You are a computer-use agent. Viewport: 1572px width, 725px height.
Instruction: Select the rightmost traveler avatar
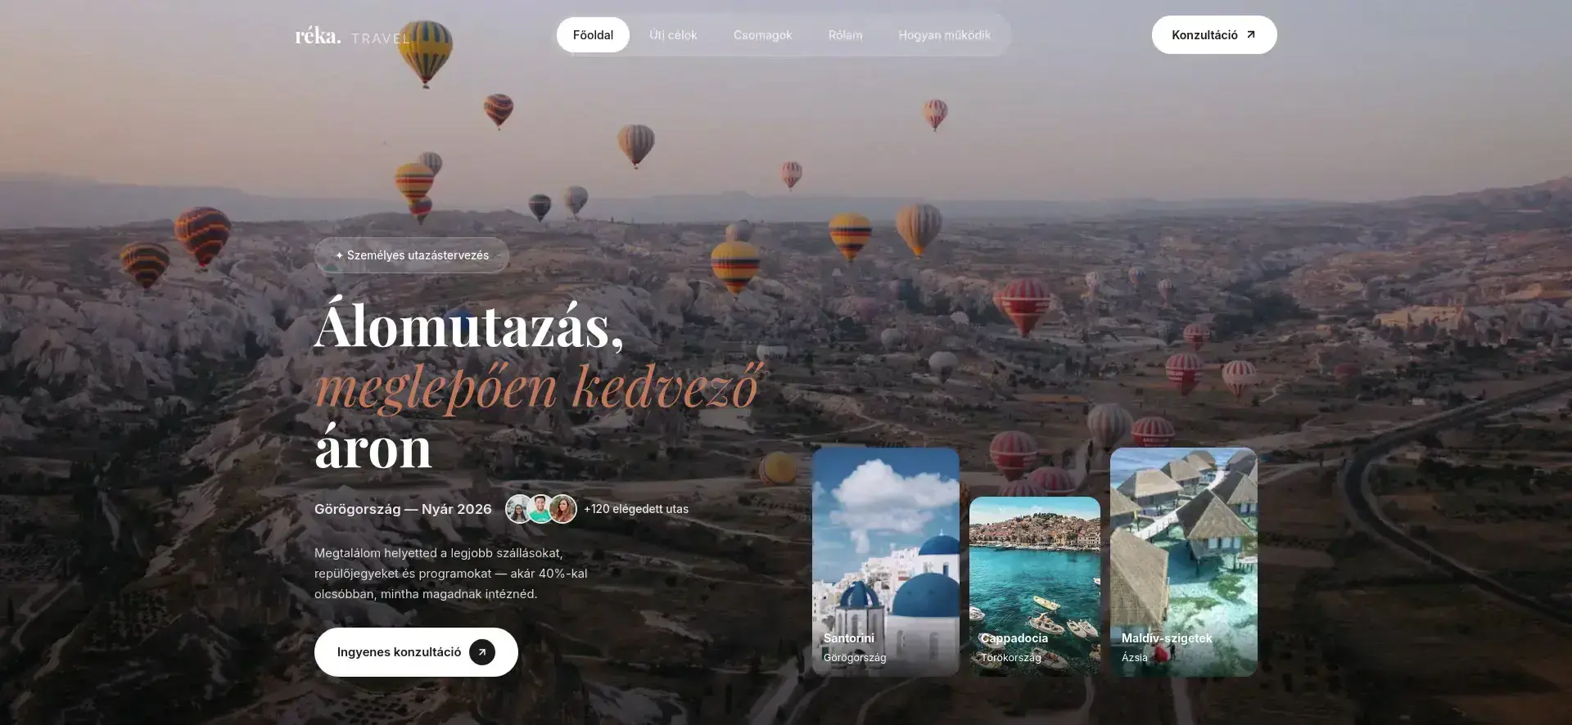coord(563,509)
